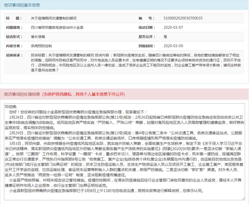This screenshot has width=249, height=205.
Task: Click the title value 关于疫情期间交通管制的疑问
Action: point(53,18)
